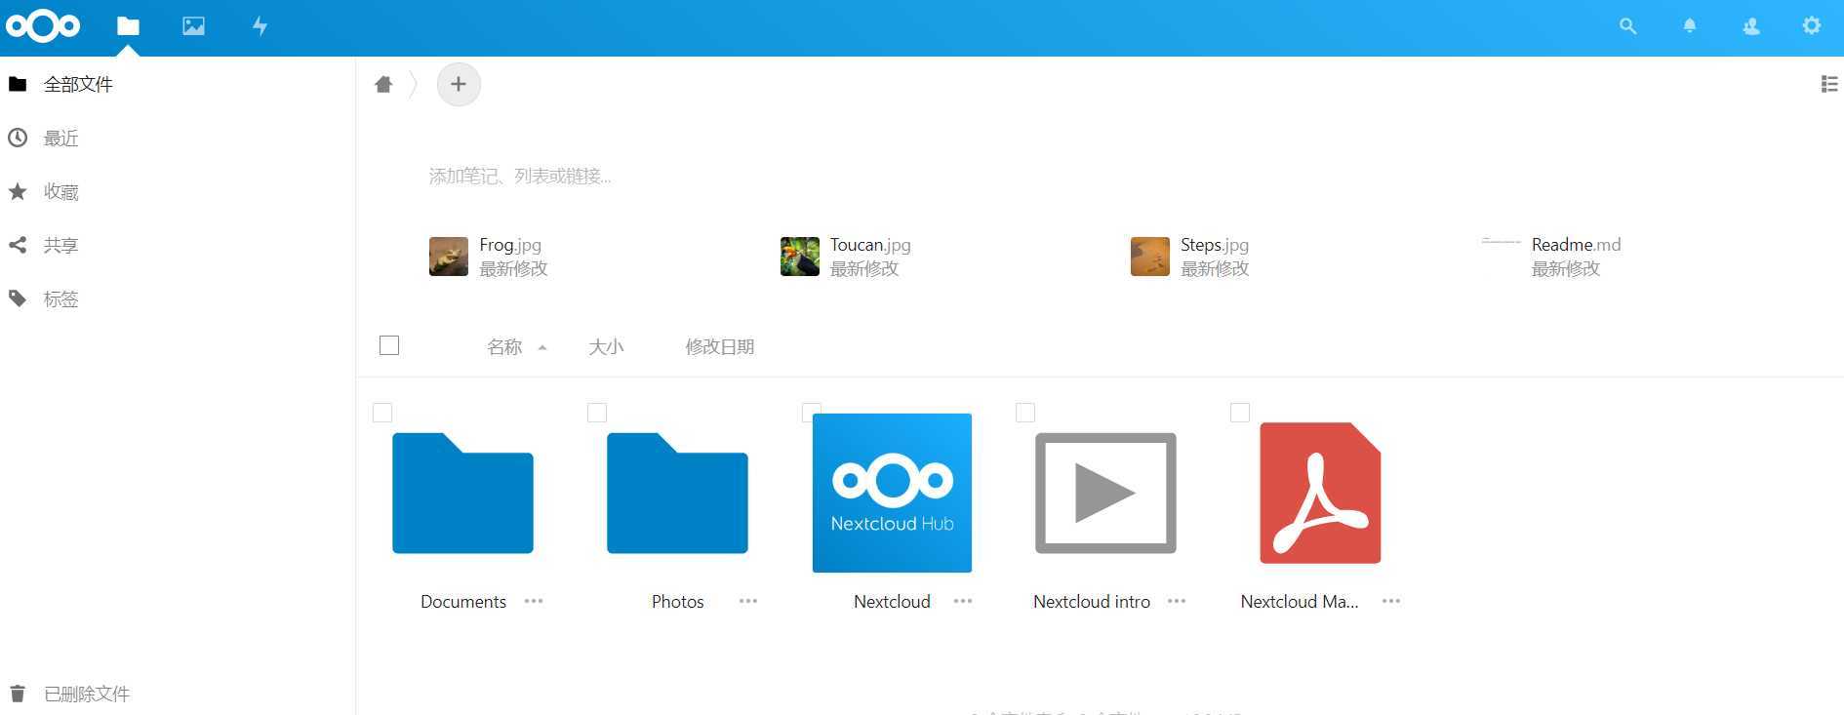This screenshot has width=1844, height=715.
Task: Click the Toucan.jpg thumbnail image
Action: point(800,257)
